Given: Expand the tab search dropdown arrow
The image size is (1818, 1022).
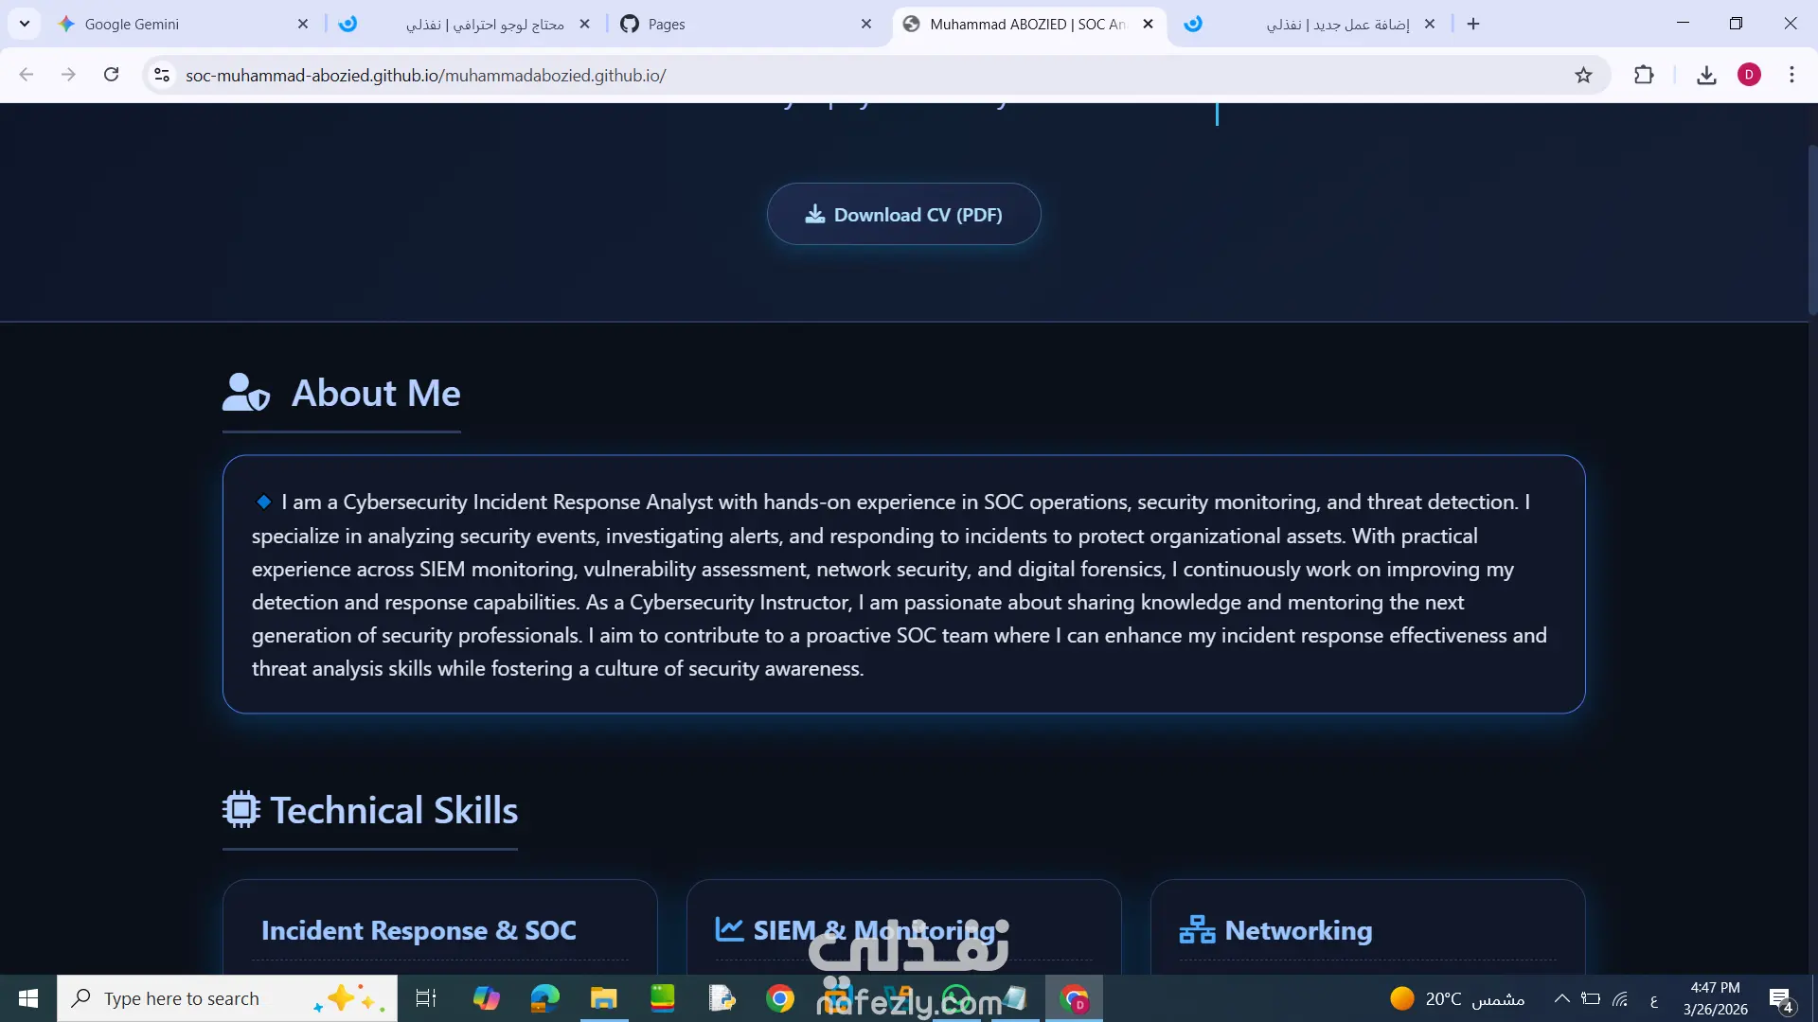Looking at the screenshot, I should pyautogui.click(x=25, y=24).
